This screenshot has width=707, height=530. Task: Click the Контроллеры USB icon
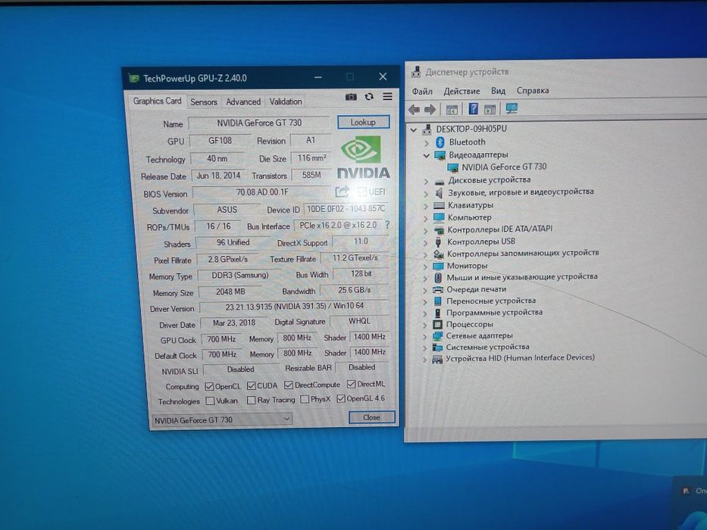click(x=438, y=242)
